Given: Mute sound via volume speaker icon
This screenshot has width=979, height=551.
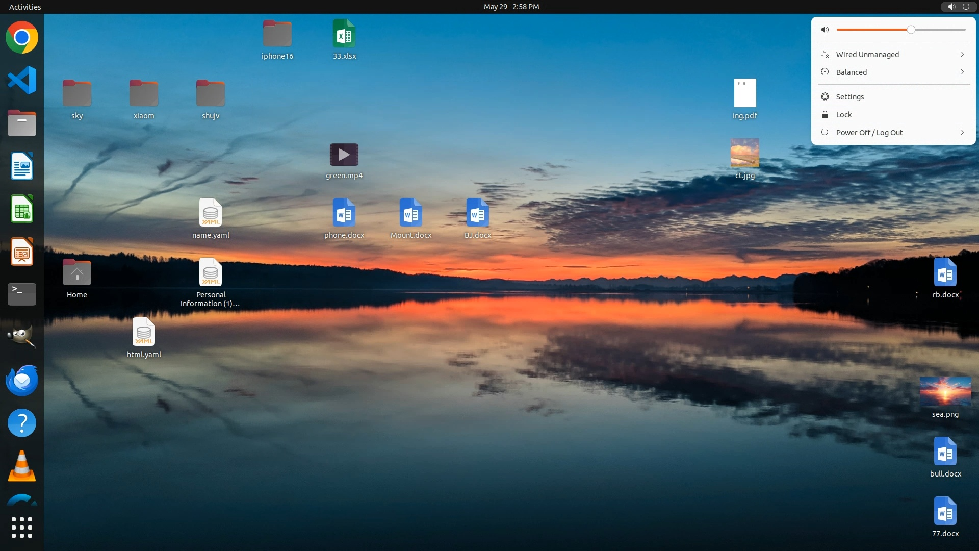Looking at the screenshot, I should [825, 30].
